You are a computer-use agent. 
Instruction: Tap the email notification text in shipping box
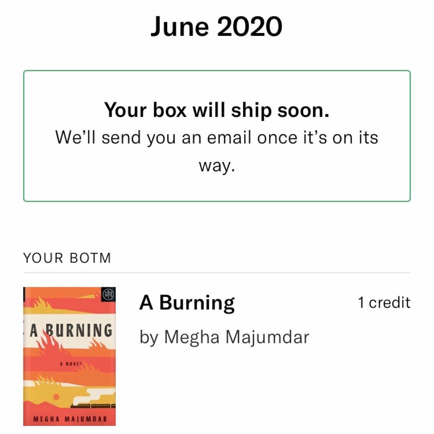217,138
